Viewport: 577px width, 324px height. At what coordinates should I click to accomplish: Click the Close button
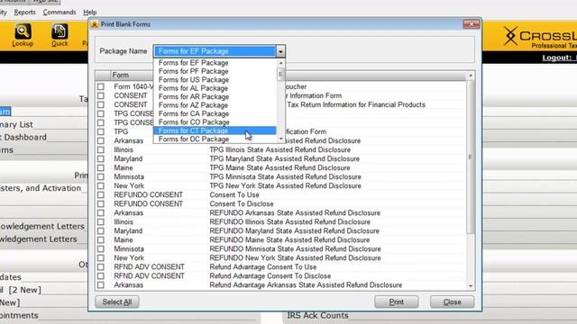452,302
